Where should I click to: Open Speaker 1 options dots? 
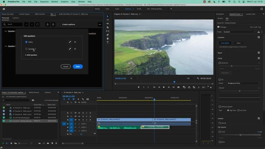[6, 31]
